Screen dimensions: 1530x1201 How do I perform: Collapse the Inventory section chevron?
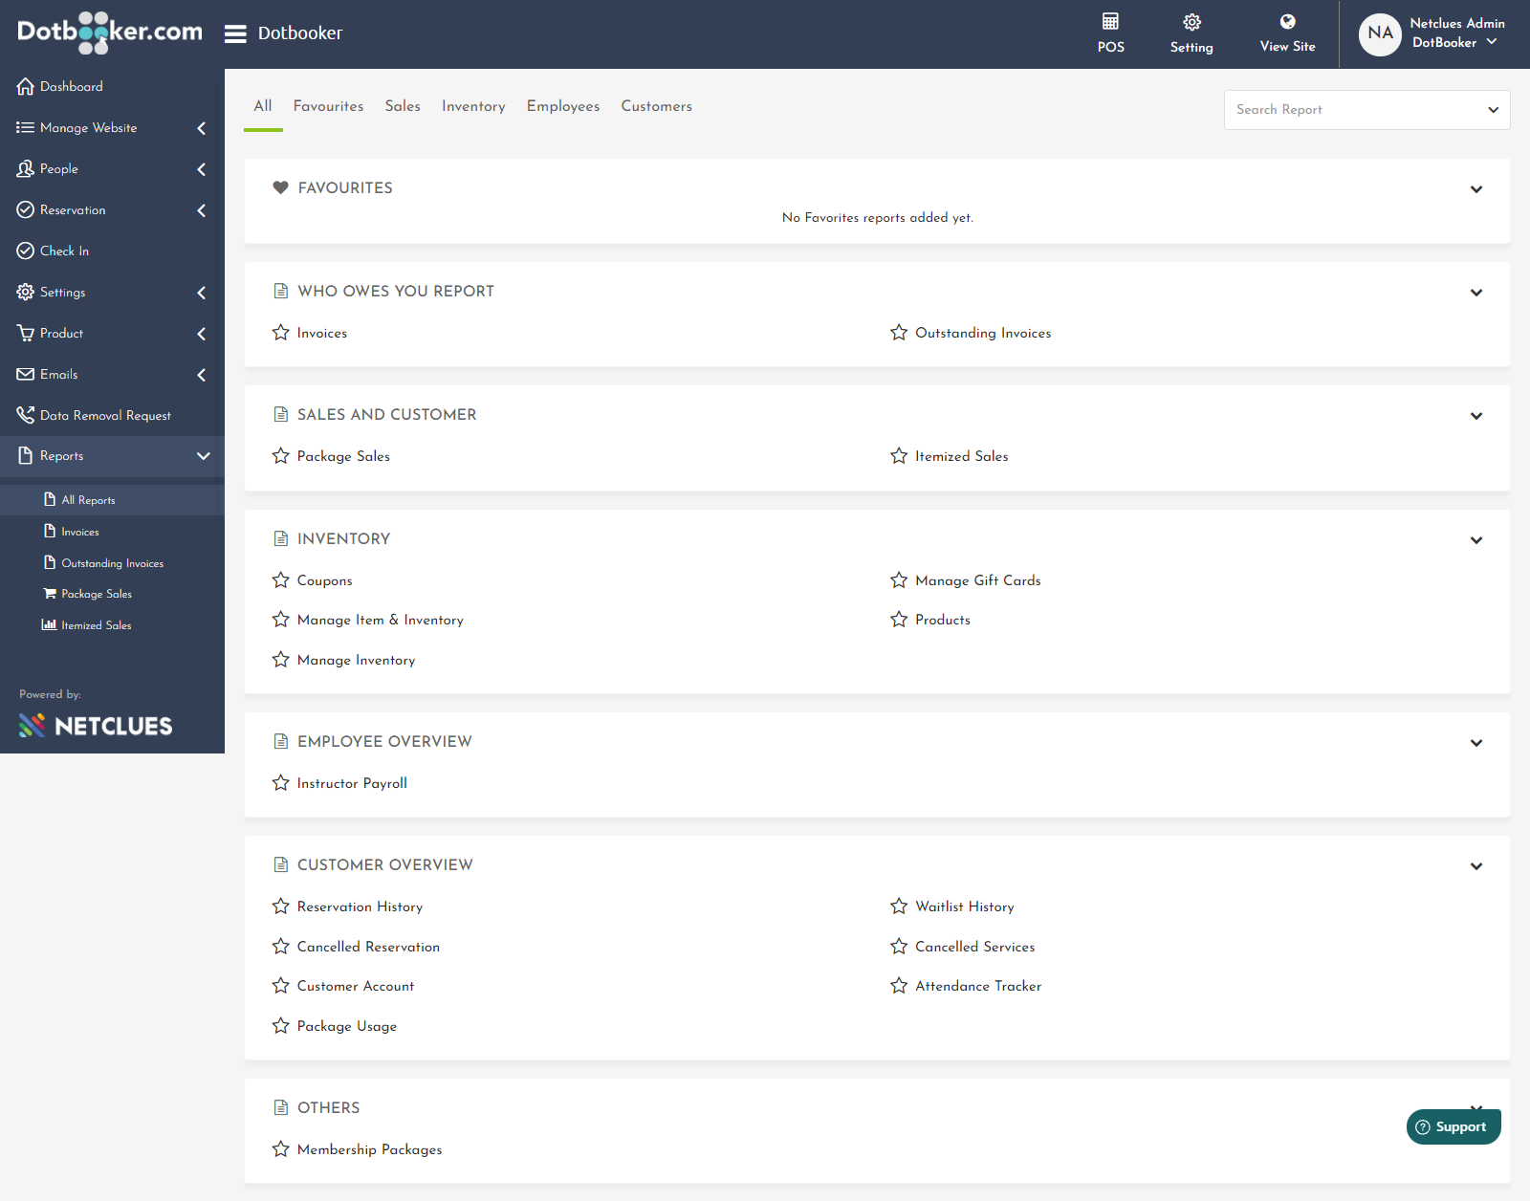tap(1476, 540)
